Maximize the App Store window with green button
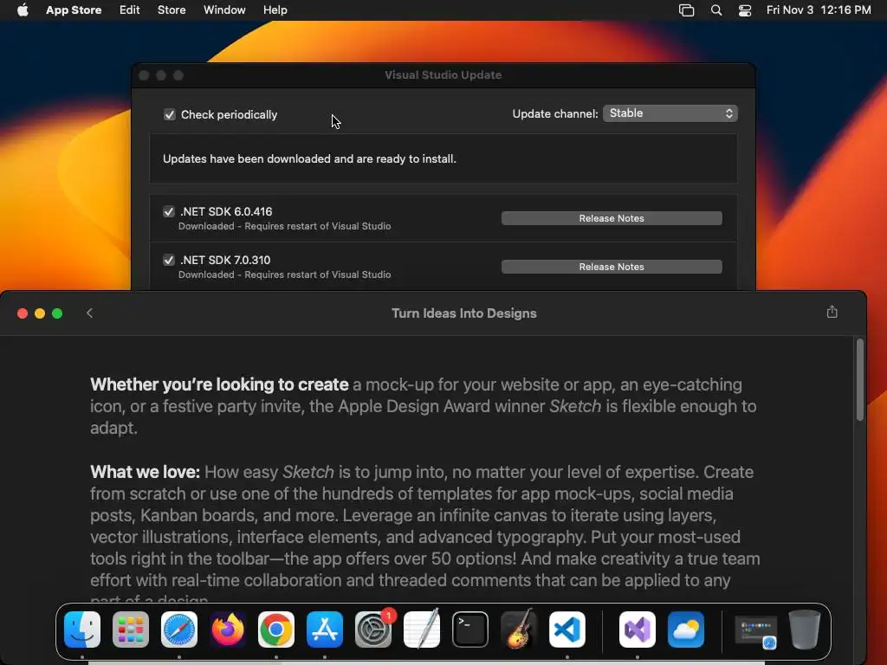 coord(57,313)
